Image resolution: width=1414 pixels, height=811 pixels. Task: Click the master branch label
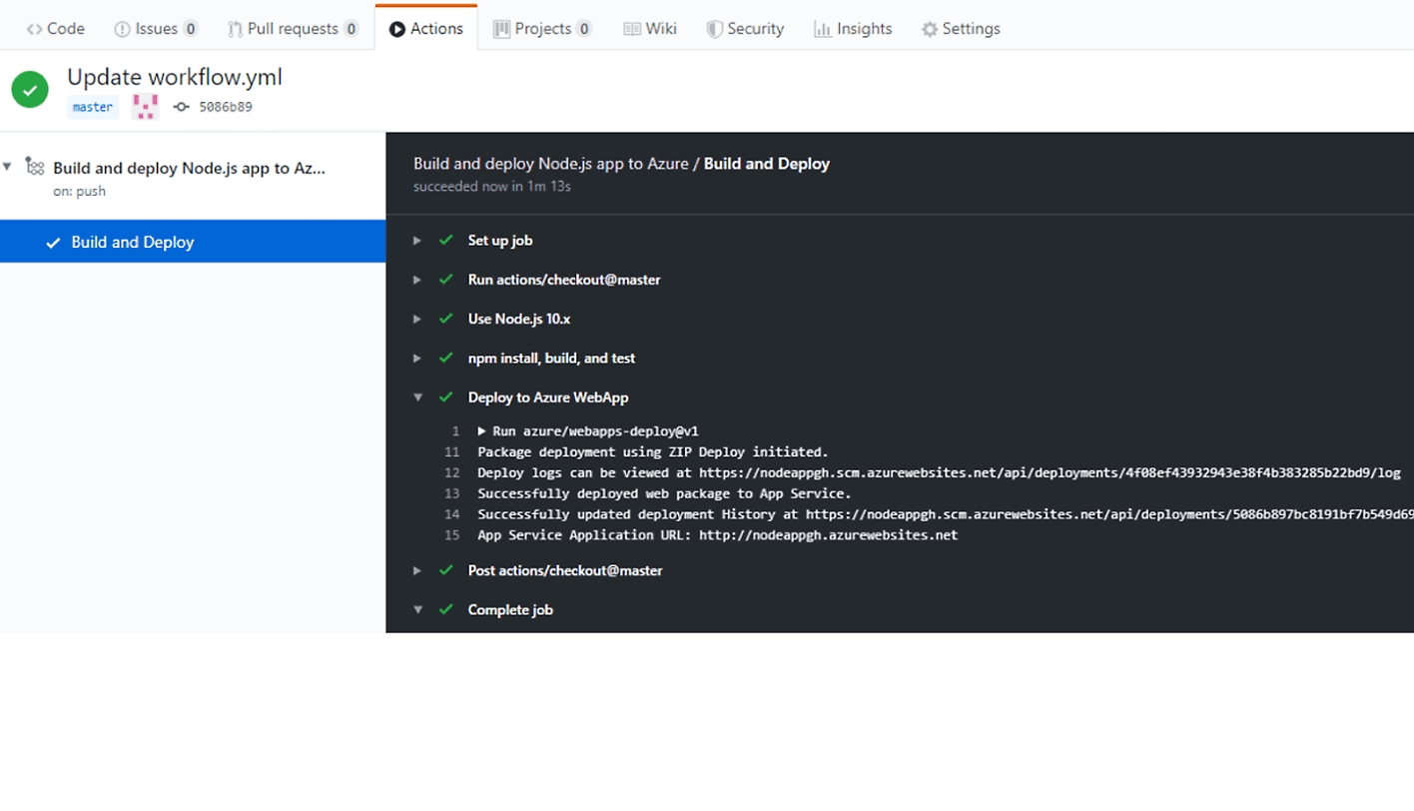click(92, 107)
